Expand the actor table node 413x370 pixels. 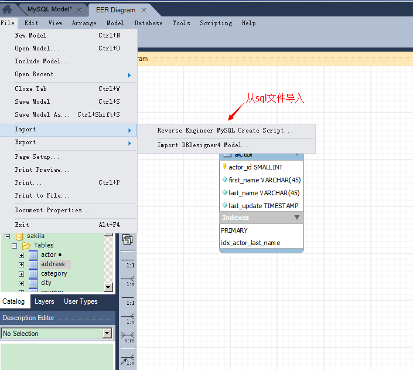[x=21, y=255]
